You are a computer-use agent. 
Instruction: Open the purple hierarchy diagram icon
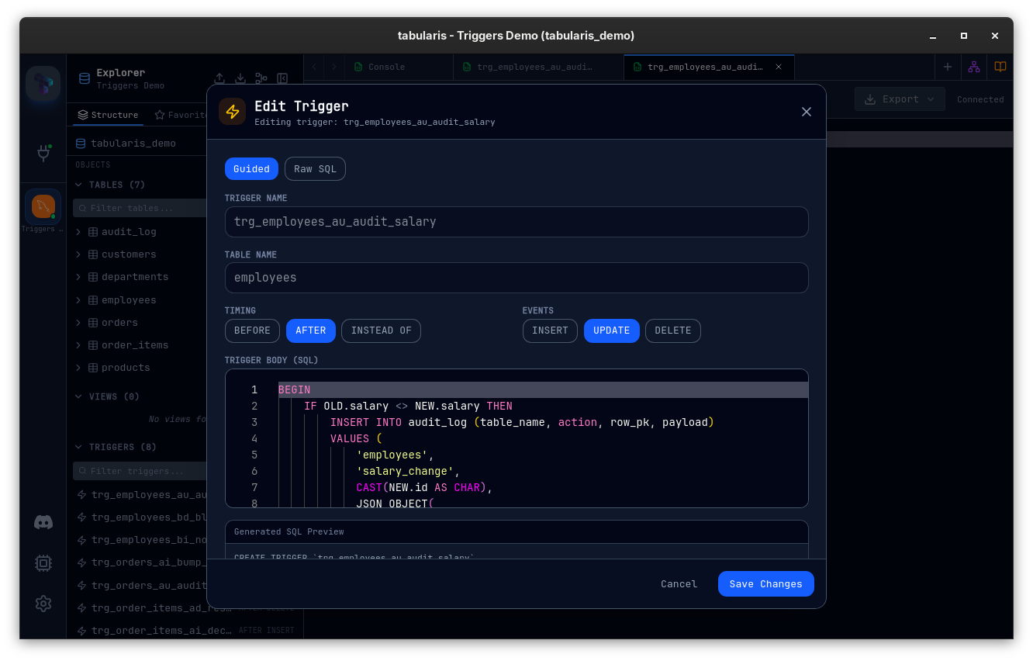click(974, 67)
